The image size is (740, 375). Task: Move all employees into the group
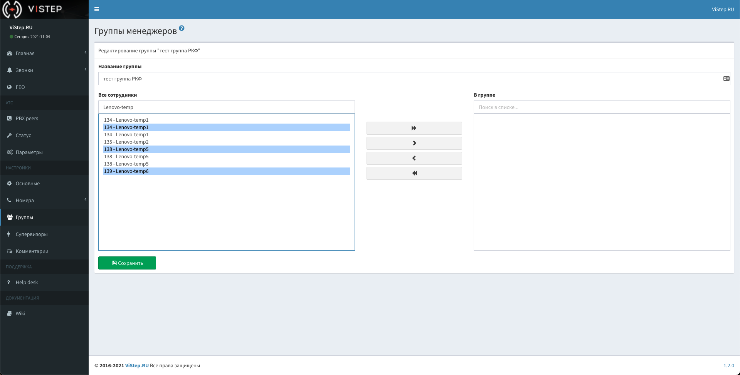click(x=414, y=128)
